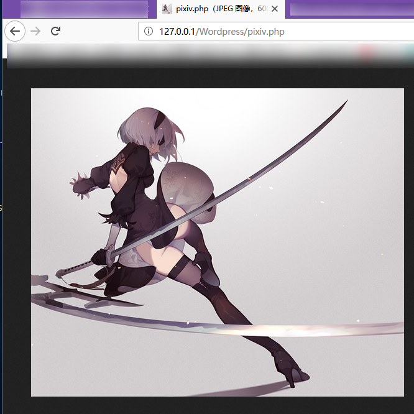
Task: Click the pixiv.php tab favicon
Action: pos(167,9)
